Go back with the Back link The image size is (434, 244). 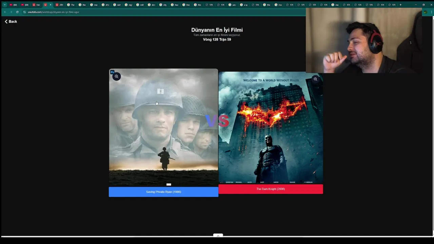coord(11,21)
